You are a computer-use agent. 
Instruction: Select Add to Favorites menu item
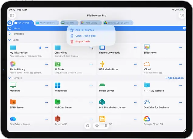pos(91,30)
